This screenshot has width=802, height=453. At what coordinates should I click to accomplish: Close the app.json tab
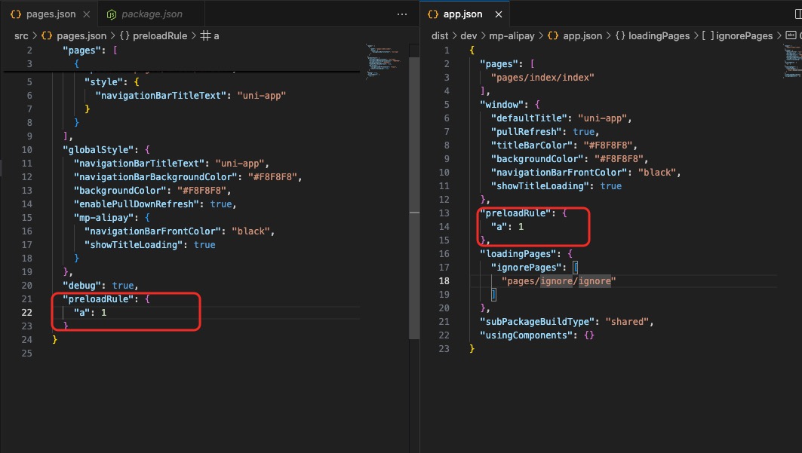point(498,14)
